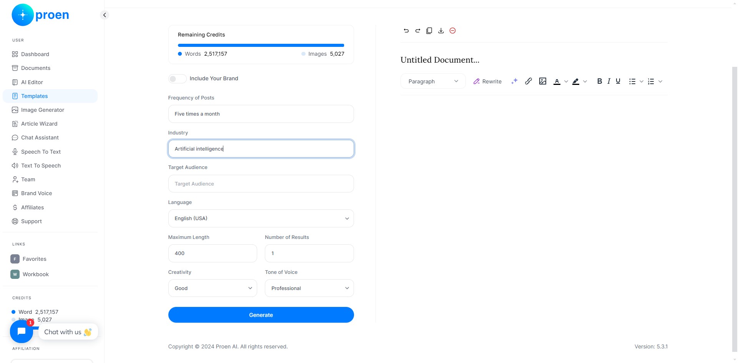Click the Support lifebuoy icon
Screen dimensions: 738x363
(15, 221)
